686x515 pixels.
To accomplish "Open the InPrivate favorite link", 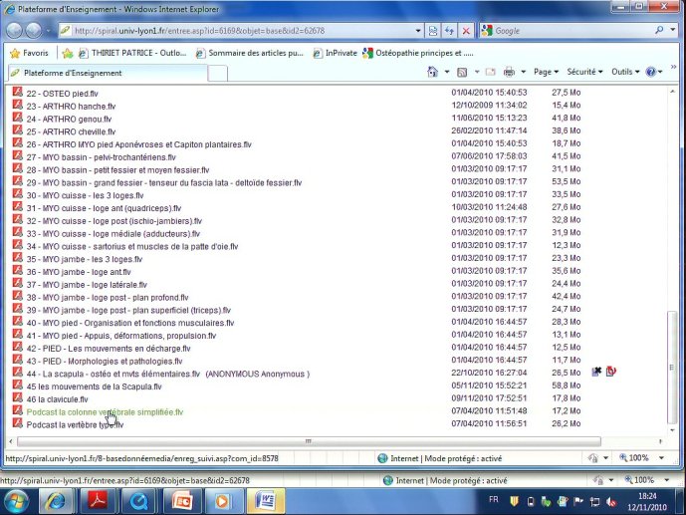I will point(336,53).
